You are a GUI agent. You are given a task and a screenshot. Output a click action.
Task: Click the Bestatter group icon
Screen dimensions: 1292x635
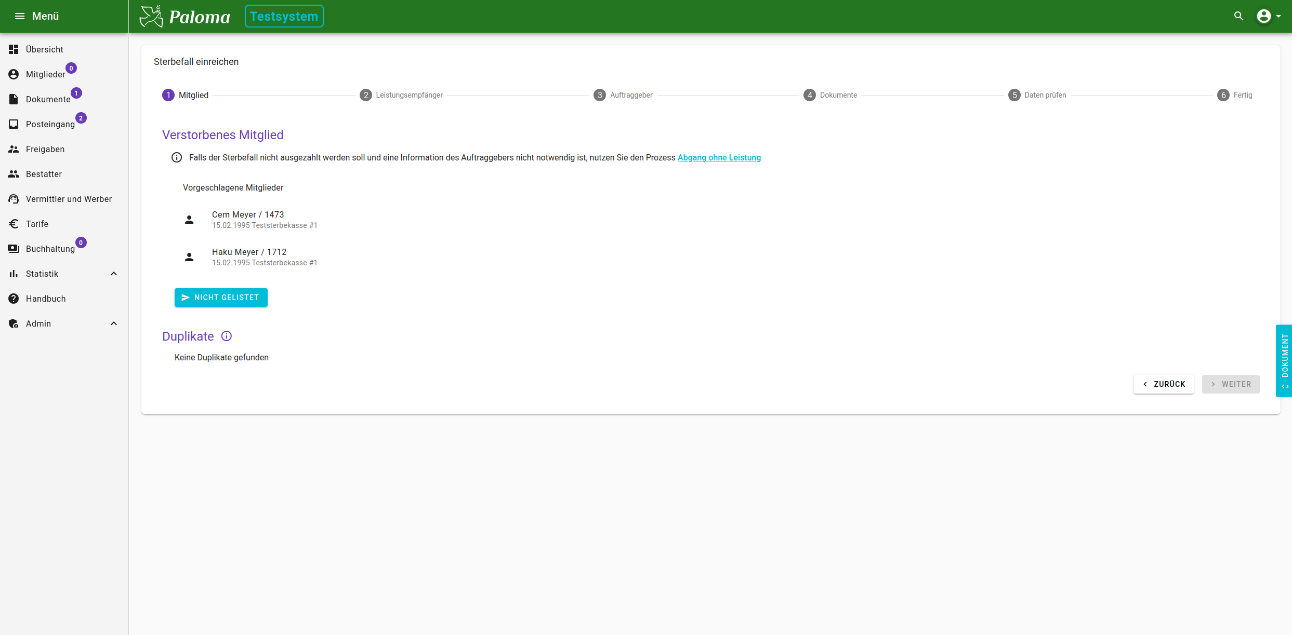[x=14, y=174]
